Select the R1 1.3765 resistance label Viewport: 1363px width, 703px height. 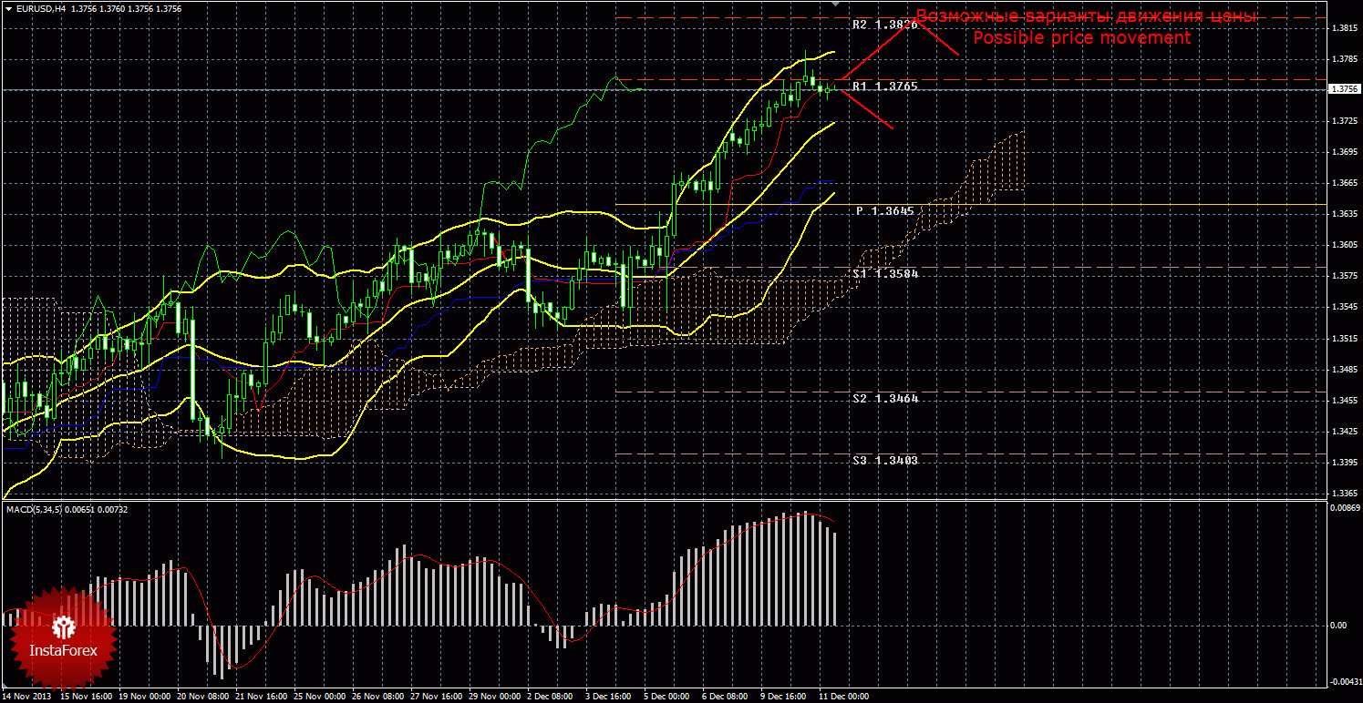tap(885, 86)
